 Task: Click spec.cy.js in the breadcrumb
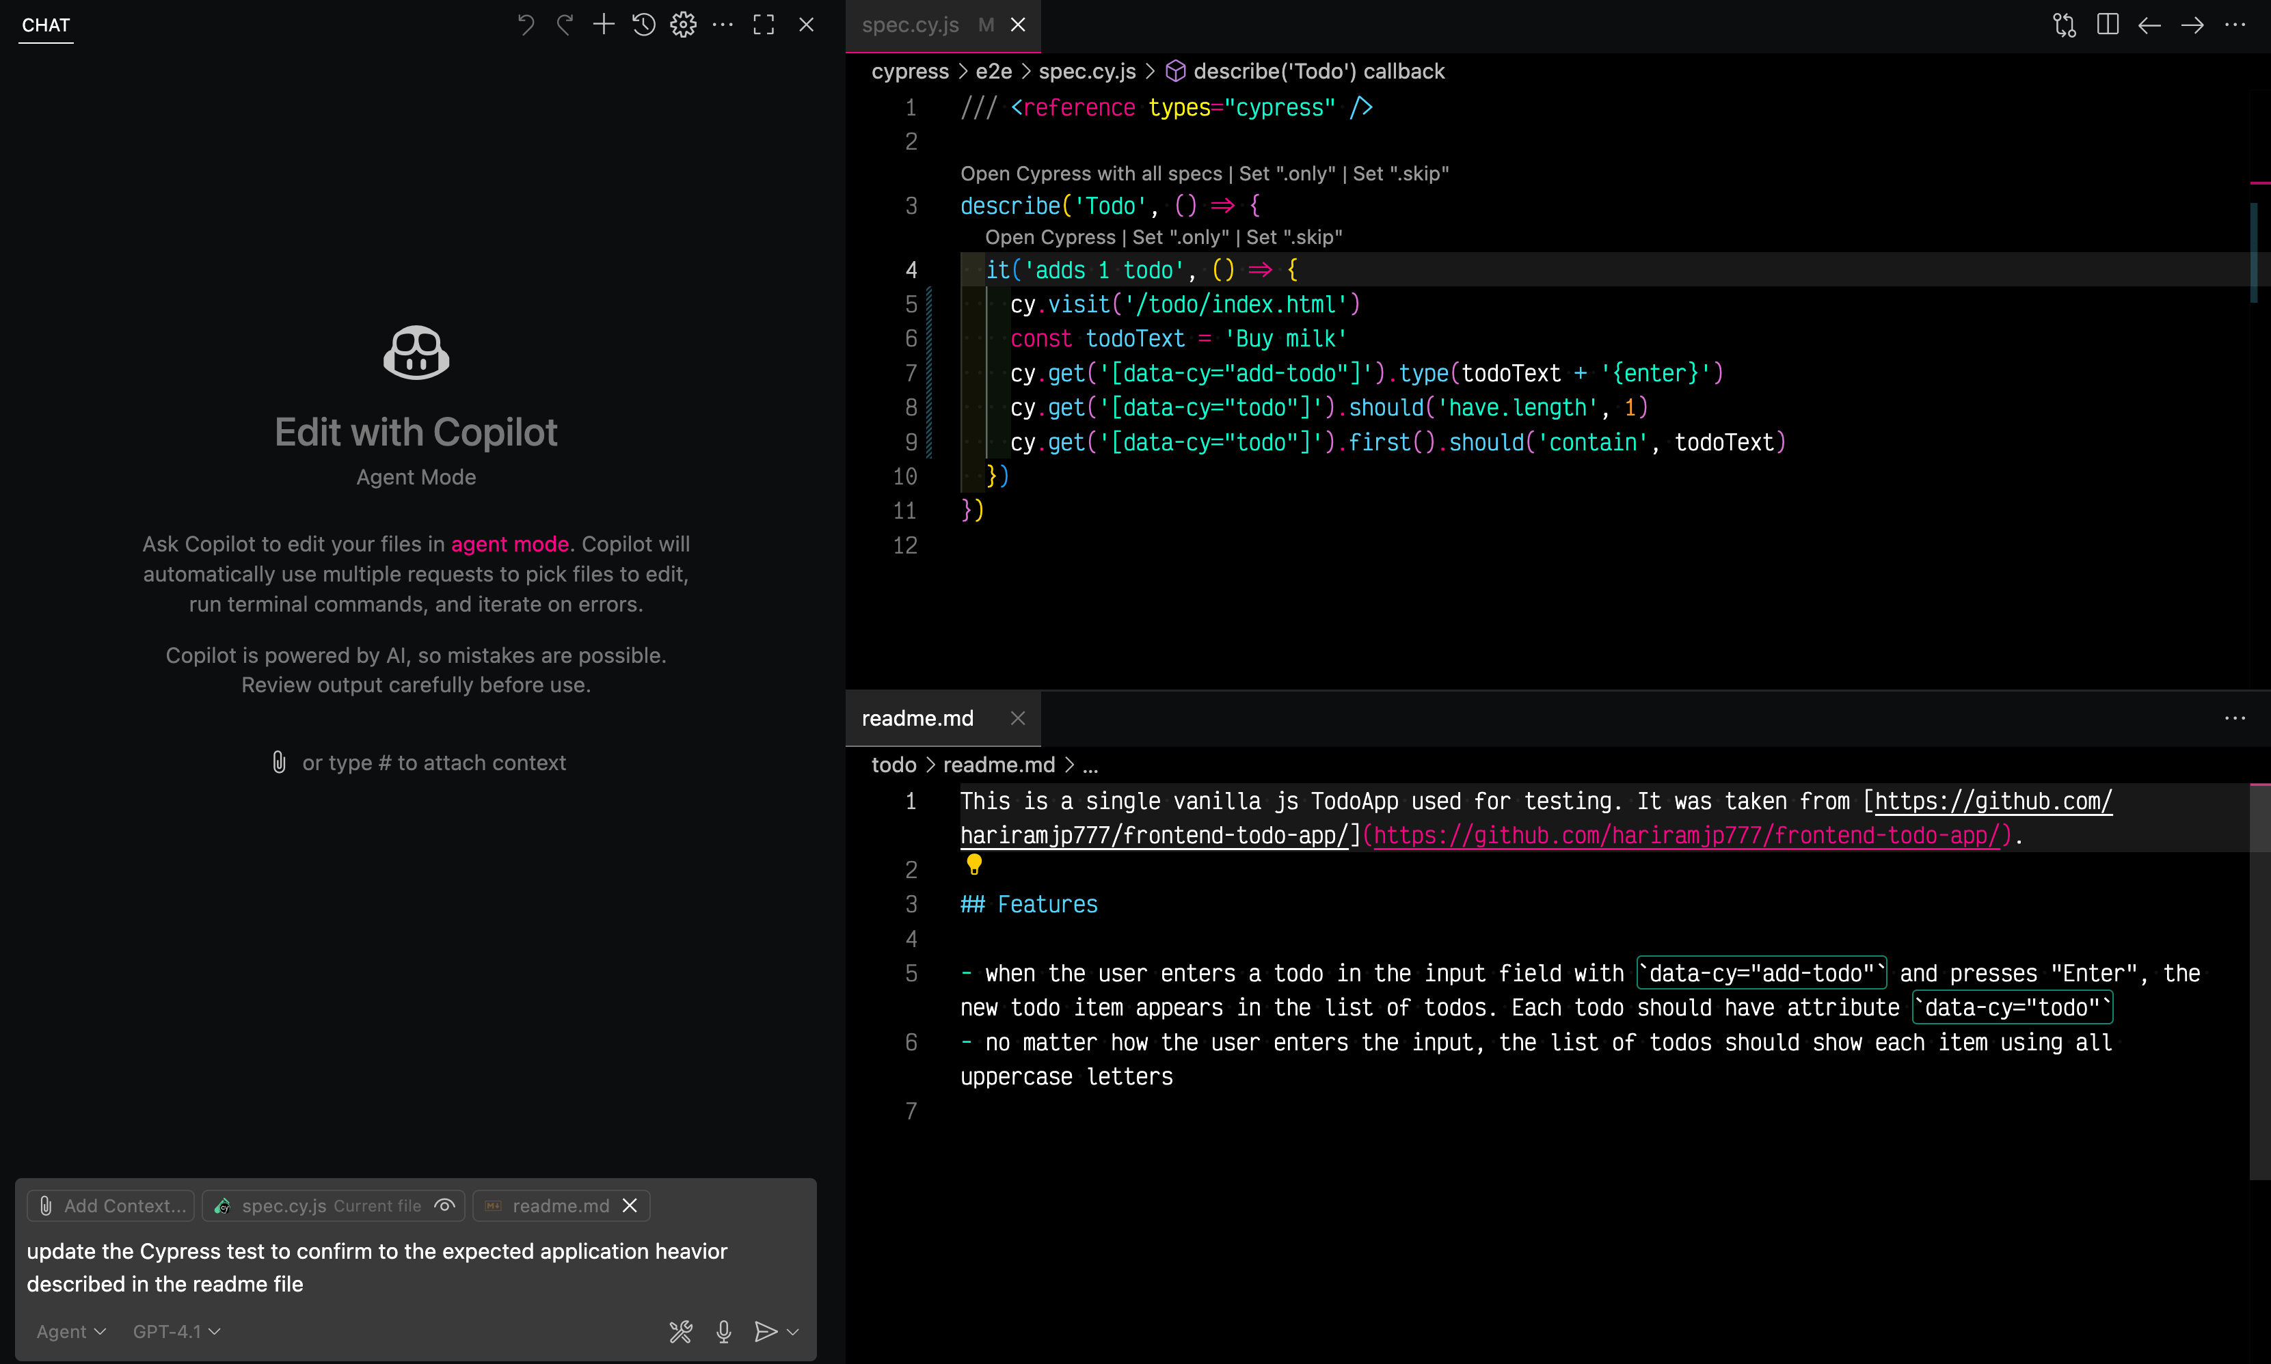point(1087,72)
